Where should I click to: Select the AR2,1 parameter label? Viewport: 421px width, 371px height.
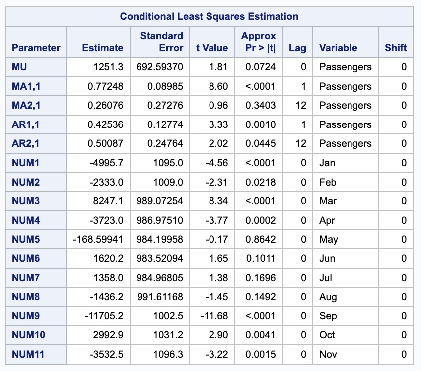pyautogui.click(x=25, y=143)
